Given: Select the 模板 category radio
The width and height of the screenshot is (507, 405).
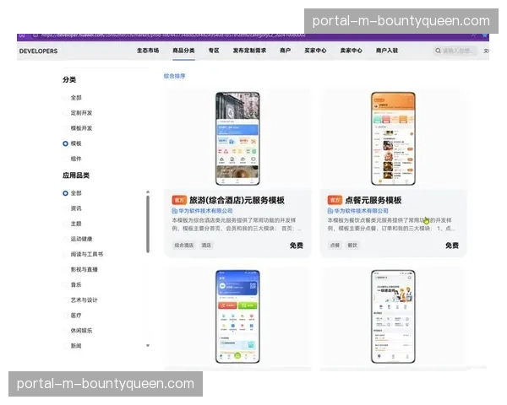Looking at the screenshot, I should tap(65, 143).
